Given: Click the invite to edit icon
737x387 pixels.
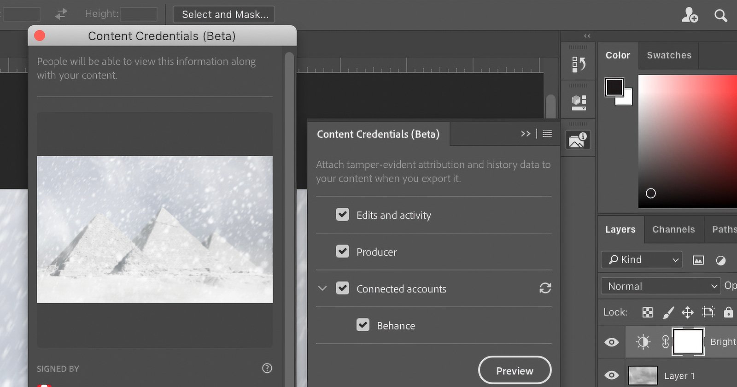Looking at the screenshot, I should coord(690,15).
